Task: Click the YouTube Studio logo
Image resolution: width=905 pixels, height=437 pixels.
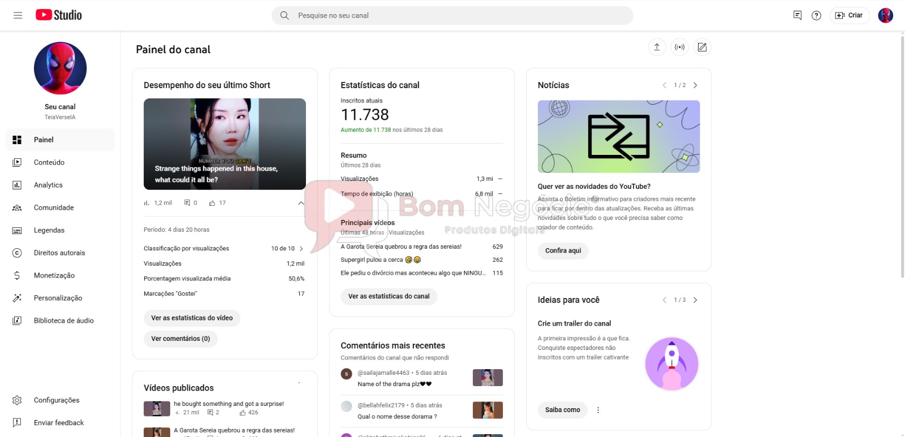Action: 59,15
